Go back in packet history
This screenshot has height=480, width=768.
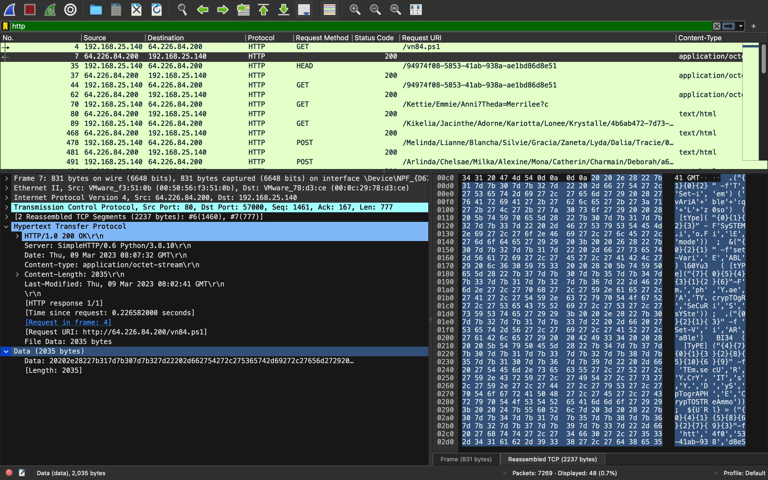[x=202, y=10]
